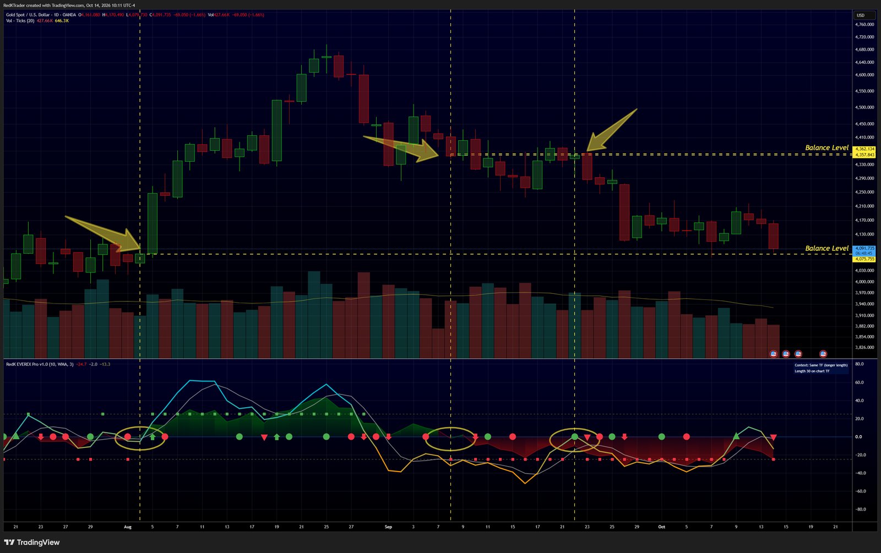Click the 60.0 indicator scale label
The image size is (881, 553).
(x=860, y=382)
